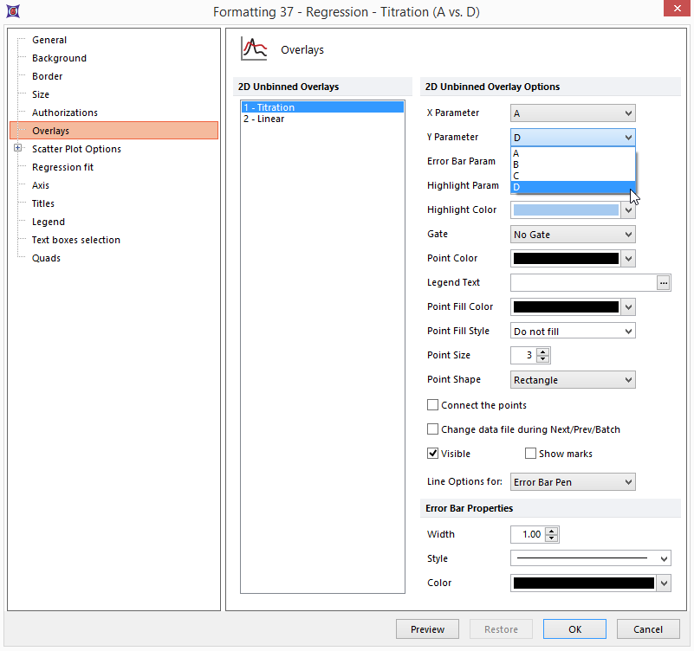
Task: Click the app icon in title bar
Action: click(14, 11)
